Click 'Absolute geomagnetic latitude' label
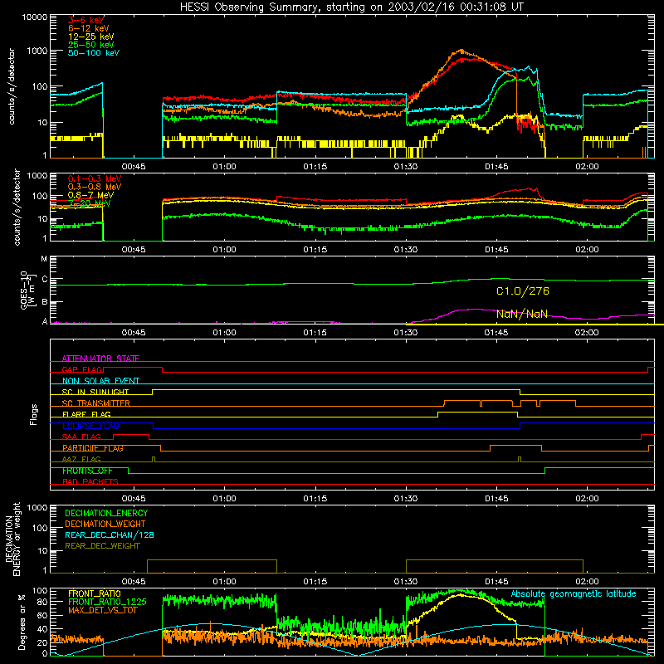 pyautogui.click(x=574, y=593)
